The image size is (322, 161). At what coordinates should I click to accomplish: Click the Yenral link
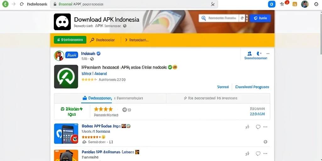tap(223, 87)
